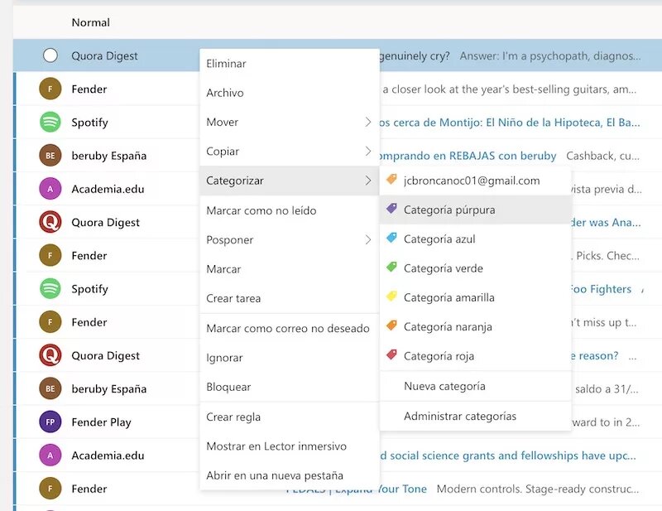The image size is (662, 511).
Task: Apply Categoría naranja color tag
Action: (448, 327)
